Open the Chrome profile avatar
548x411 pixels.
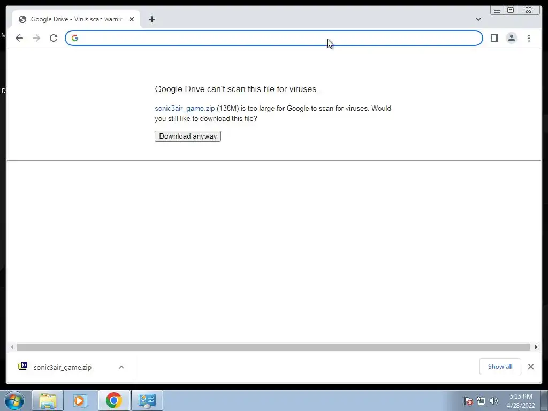pyautogui.click(x=511, y=38)
